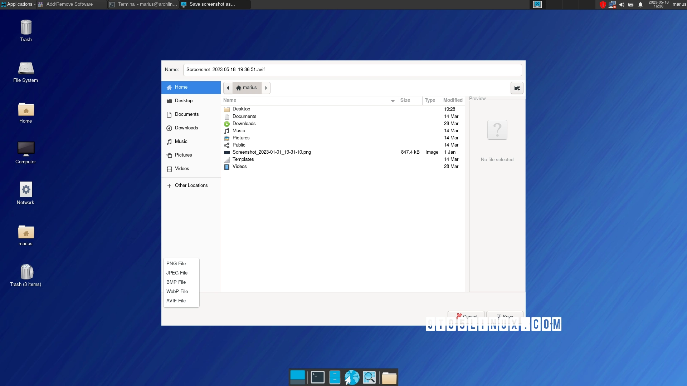Click the back navigation arrow in the file chooser
This screenshot has width=687, height=386.
click(x=228, y=88)
